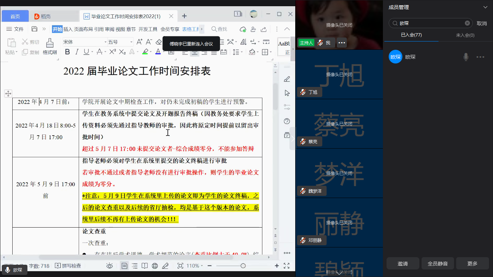Toggle italic text formatting
493x277 pixels.
pyautogui.click(x=77, y=52)
